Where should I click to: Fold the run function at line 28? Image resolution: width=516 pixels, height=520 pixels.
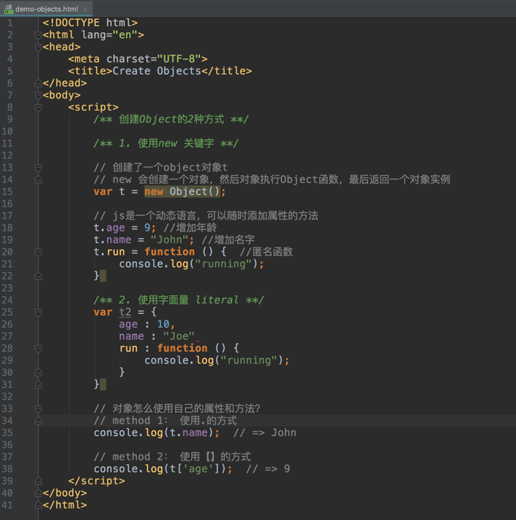[38, 348]
